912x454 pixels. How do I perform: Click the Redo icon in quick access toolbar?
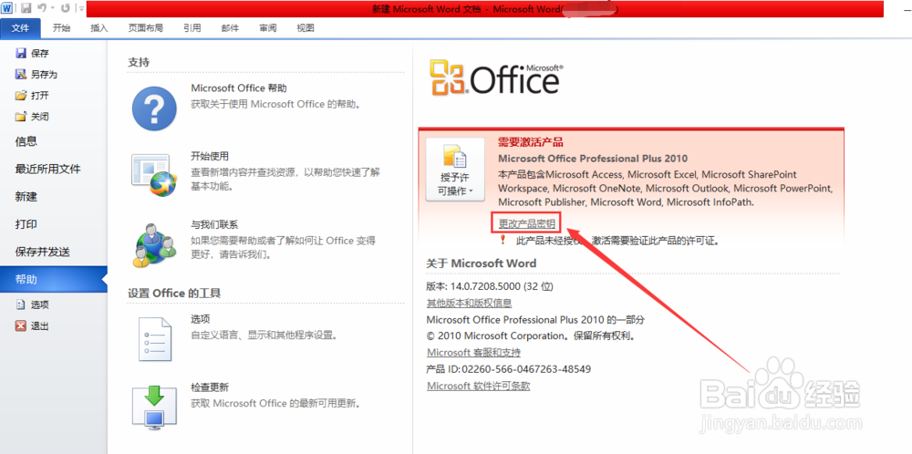coord(65,8)
